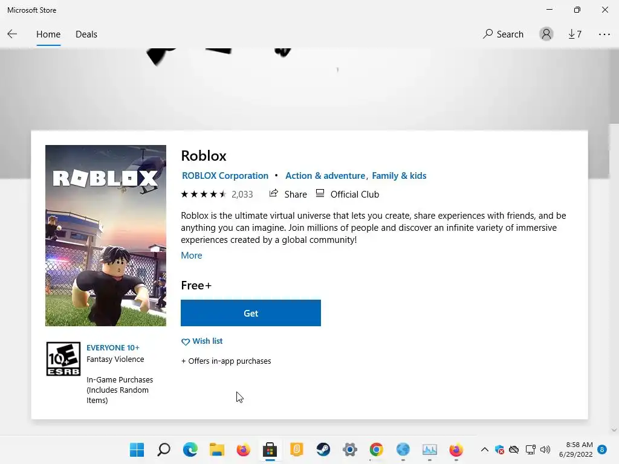Open File Explorer from taskbar

click(217, 449)
